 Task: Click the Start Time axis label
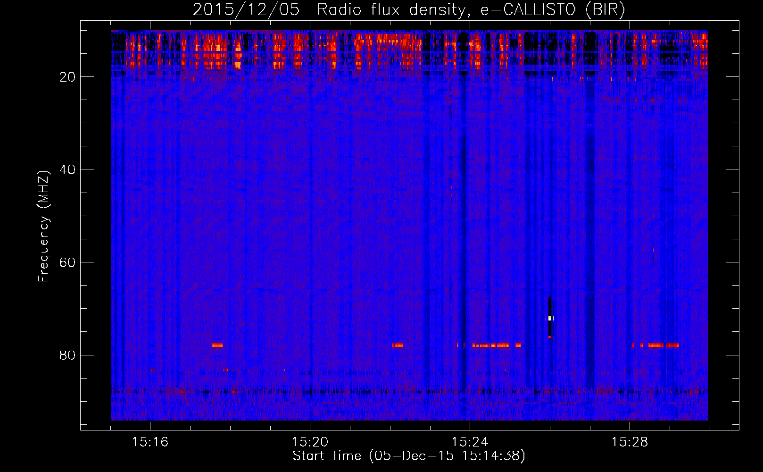click(x=408, y=456)
